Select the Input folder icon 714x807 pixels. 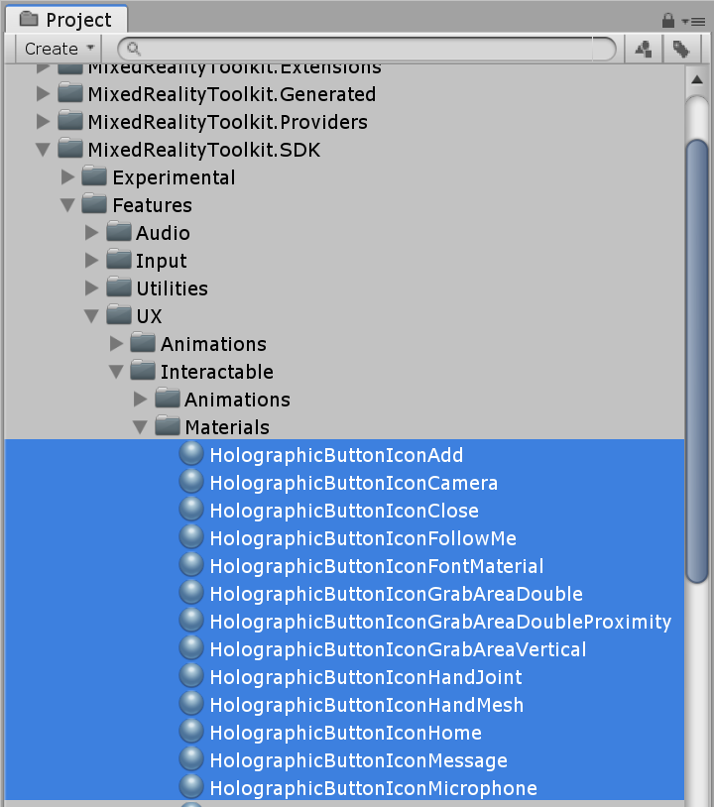click(119, 260)
